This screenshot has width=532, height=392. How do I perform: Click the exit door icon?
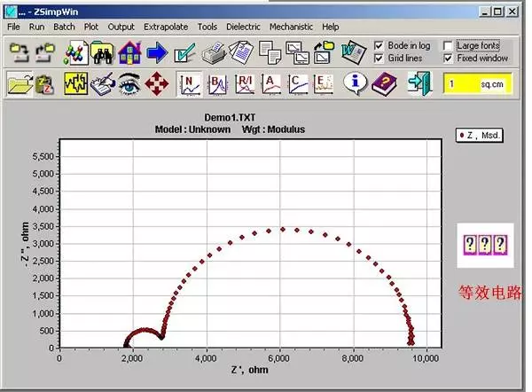[x=420, y=83]
